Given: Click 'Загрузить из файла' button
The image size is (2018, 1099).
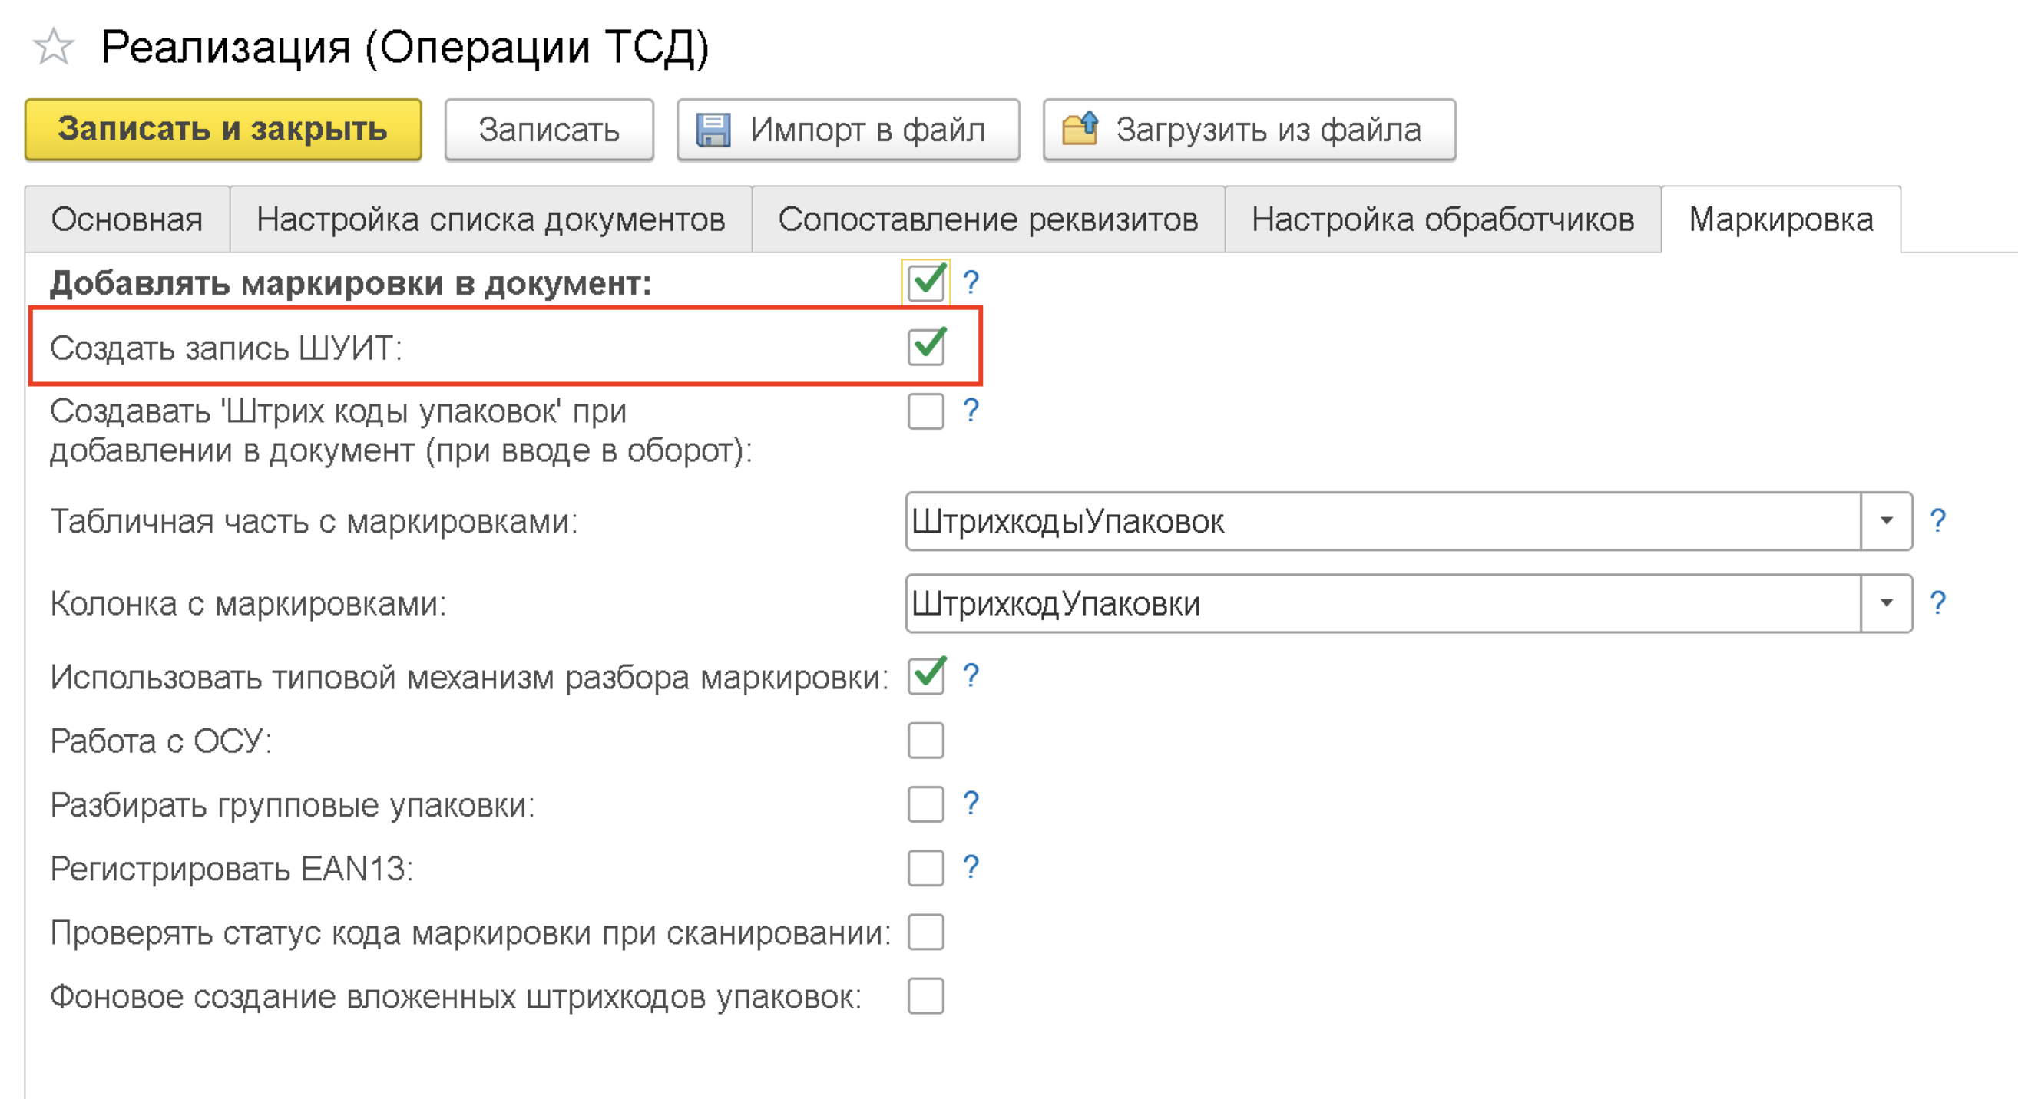Looking at the screenshot, I should pyautogui.click(x=1249, y=130).
